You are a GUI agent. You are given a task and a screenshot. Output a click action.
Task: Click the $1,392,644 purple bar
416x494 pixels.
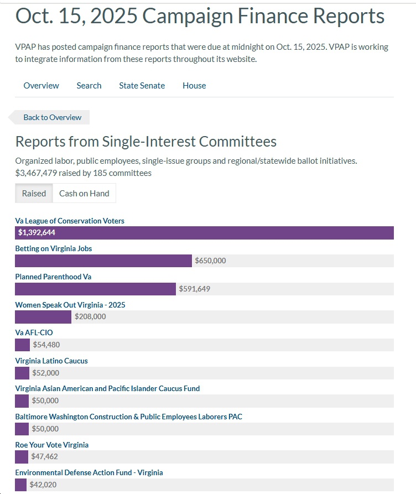click(x=204, y=233)
